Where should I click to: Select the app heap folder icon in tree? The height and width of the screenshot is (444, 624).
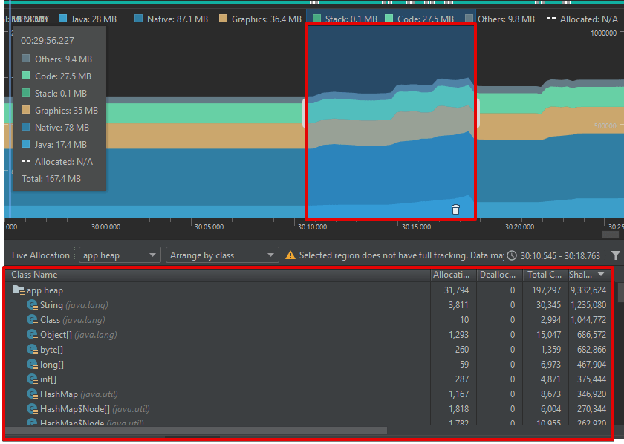click(19, 290)
